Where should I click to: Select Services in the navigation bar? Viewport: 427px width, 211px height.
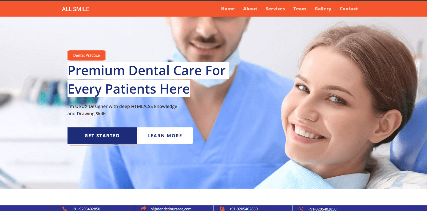275,9
